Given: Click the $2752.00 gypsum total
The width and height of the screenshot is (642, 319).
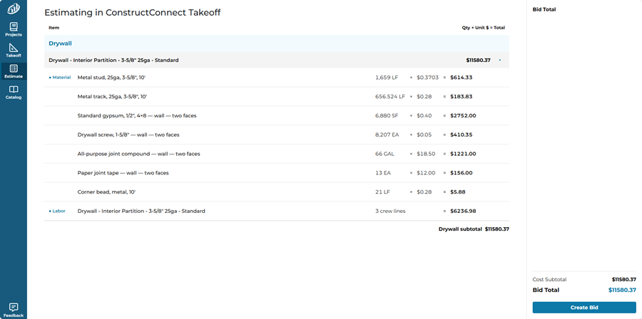Looking at the screenshot, I should point(463,115).
